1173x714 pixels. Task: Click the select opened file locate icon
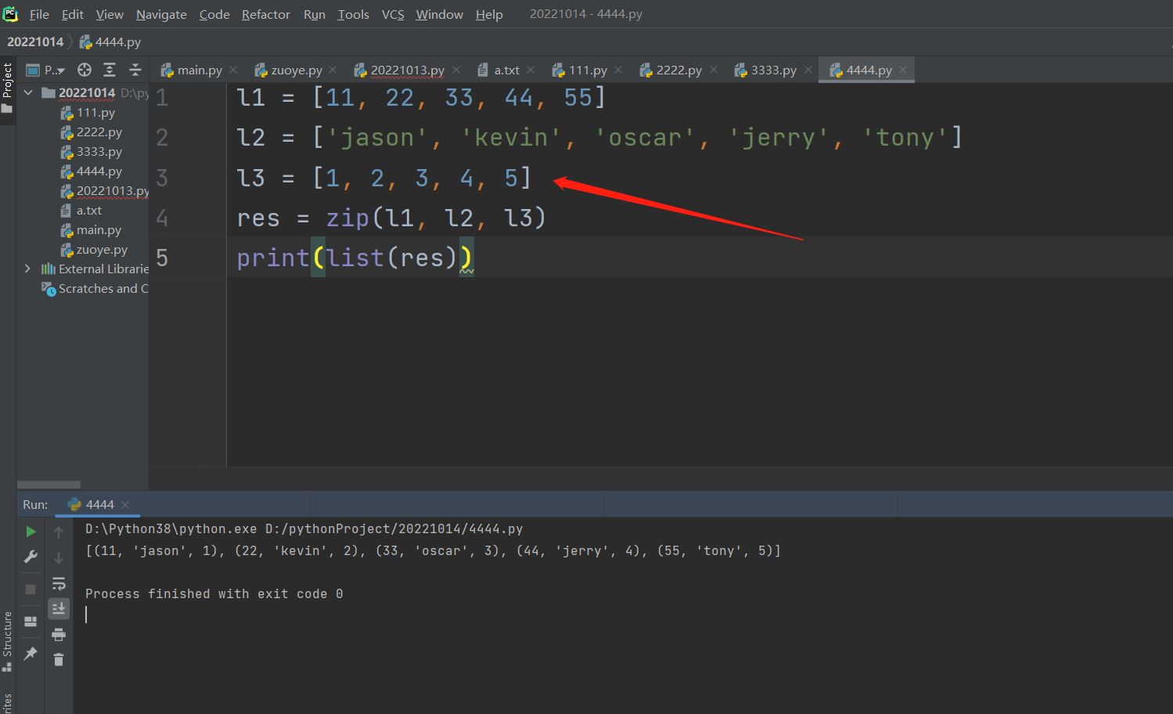pos(85,70)
